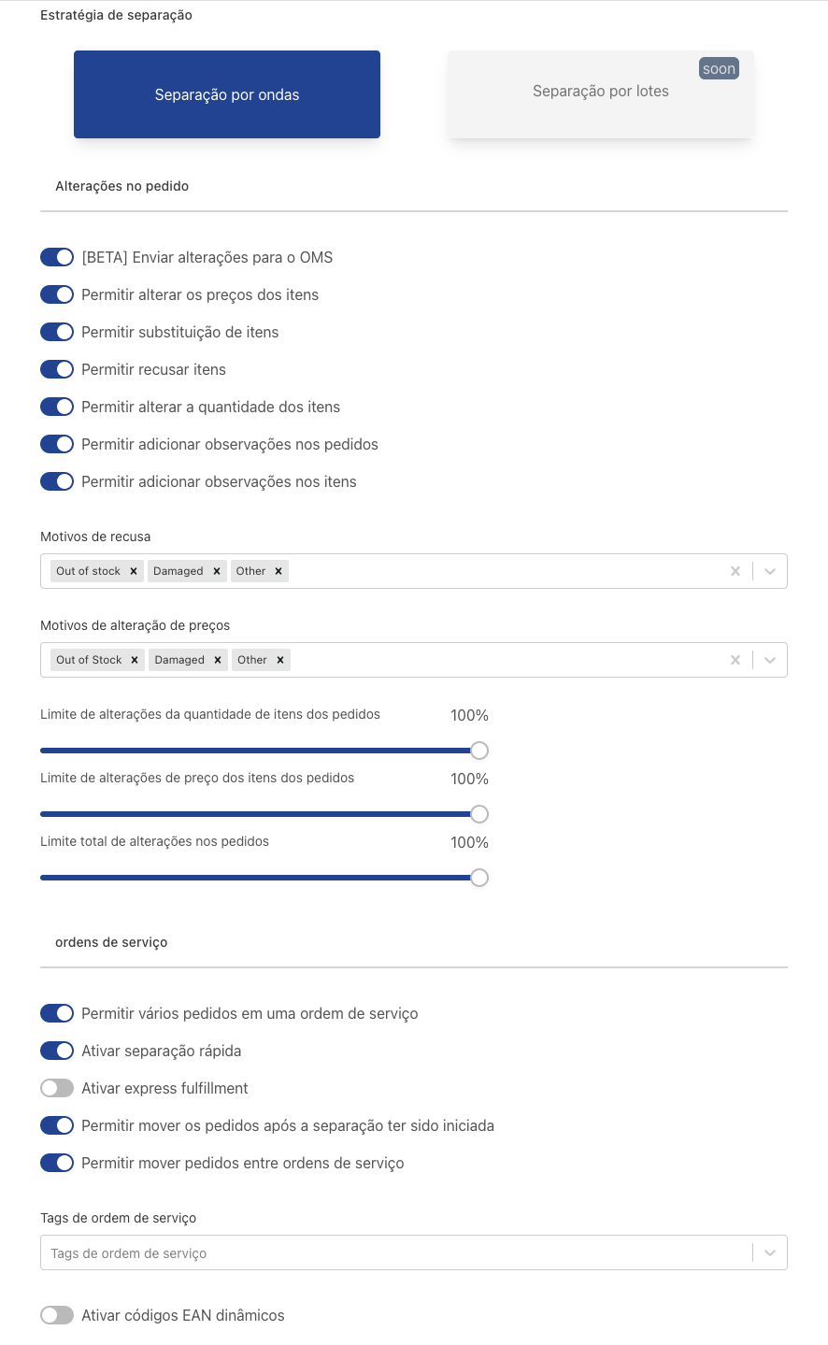Toggle 'Enviar alterações para o OMS' switch

pyautogui.click(x=57, y=257)
